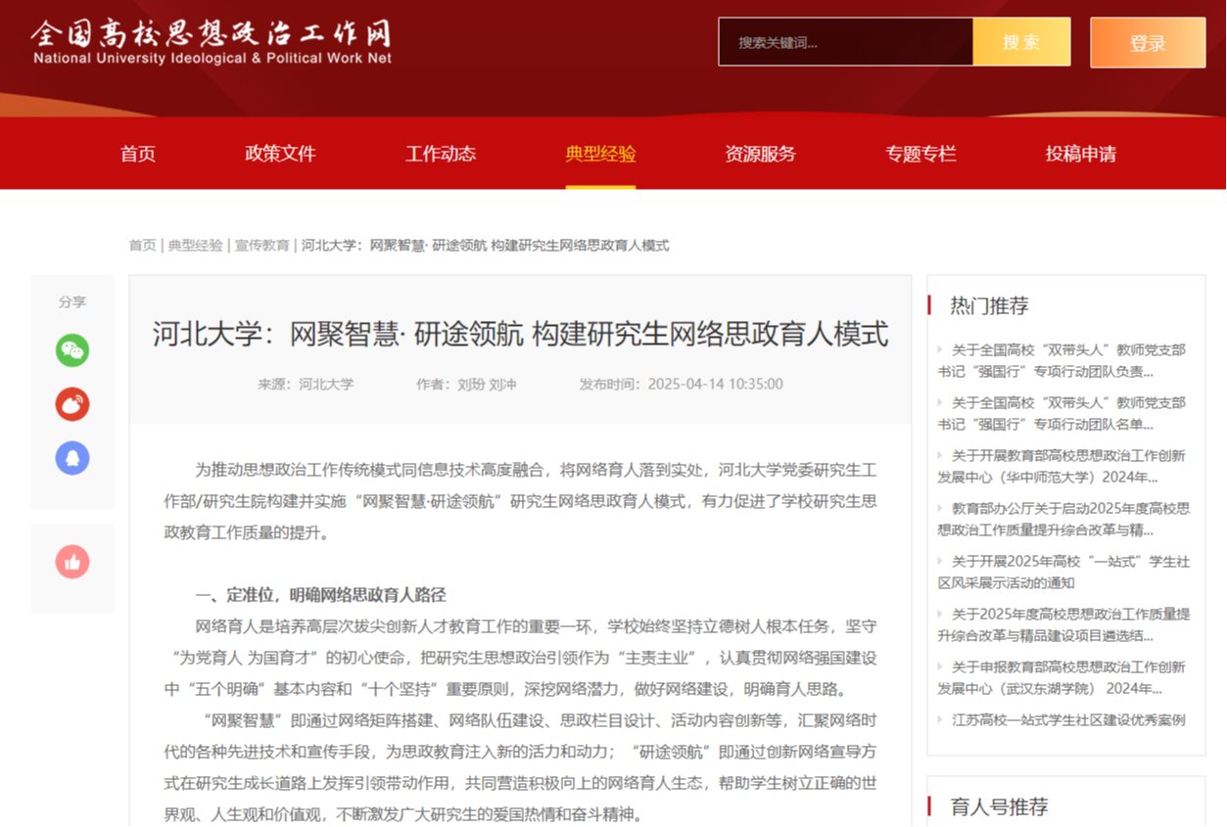Viewport: 1227px width, 827px height.
Task: Click 典型经验 breadcrumb link
Action: pos(195,246)
